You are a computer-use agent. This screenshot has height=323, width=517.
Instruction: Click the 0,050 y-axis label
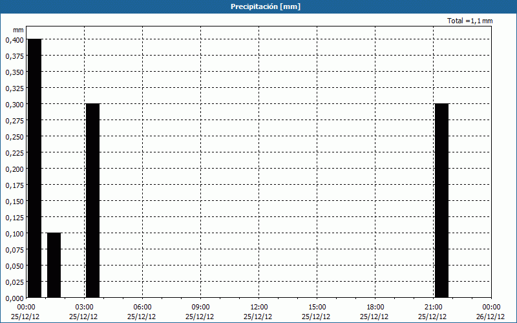point(14,266)
